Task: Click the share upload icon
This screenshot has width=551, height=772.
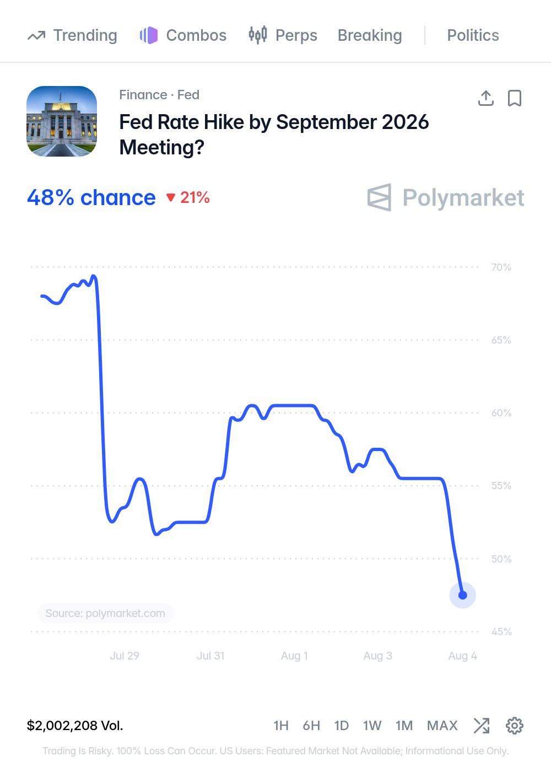Action: [485, 98]
